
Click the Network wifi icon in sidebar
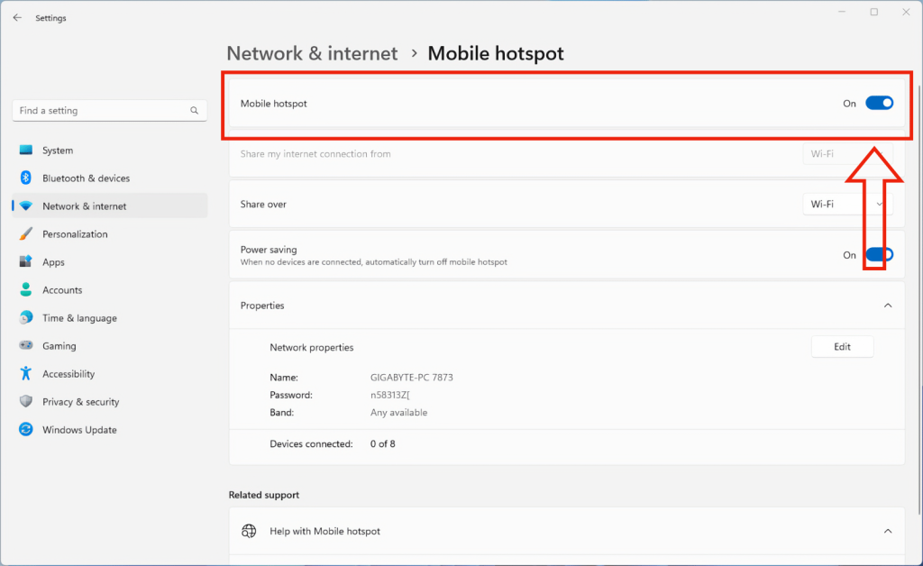26,205
